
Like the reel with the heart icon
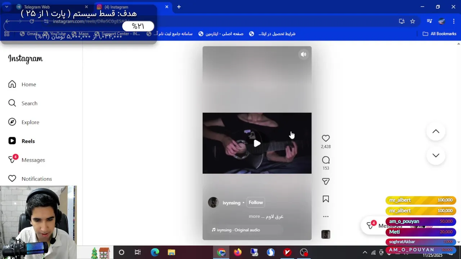326,138
